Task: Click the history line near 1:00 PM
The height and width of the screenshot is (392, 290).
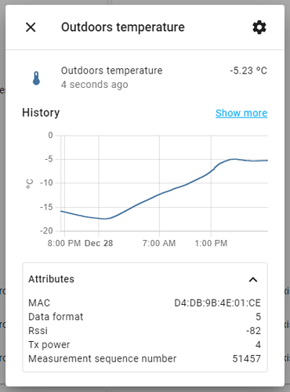Action: 211,171
